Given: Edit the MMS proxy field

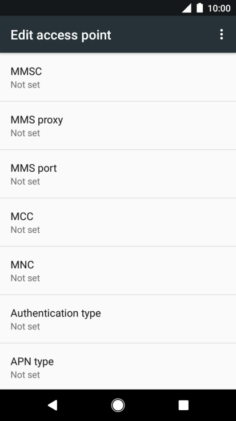Looking at the screenshot, I should (x=118, y=126).
